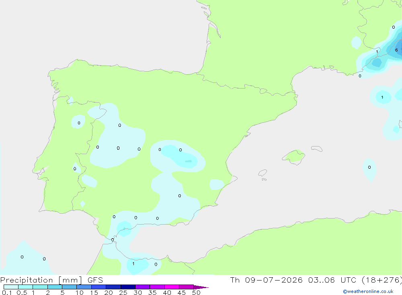Click the '10' legend scale label
This screenshot has height=295, width=402.
pos(80,293)
